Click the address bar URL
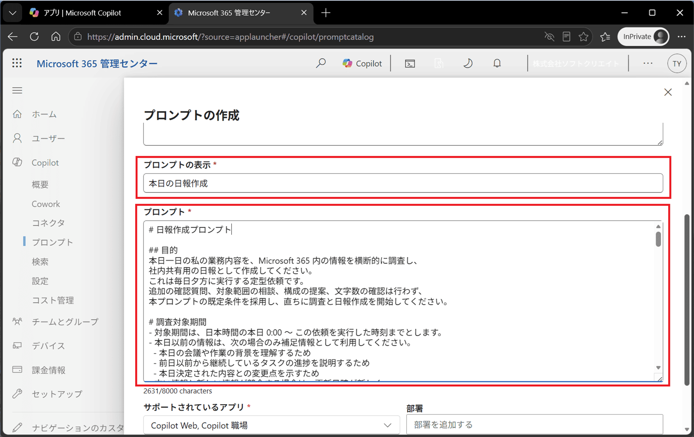The width and height of the screenshot is (694, 437). click(230, 37)
